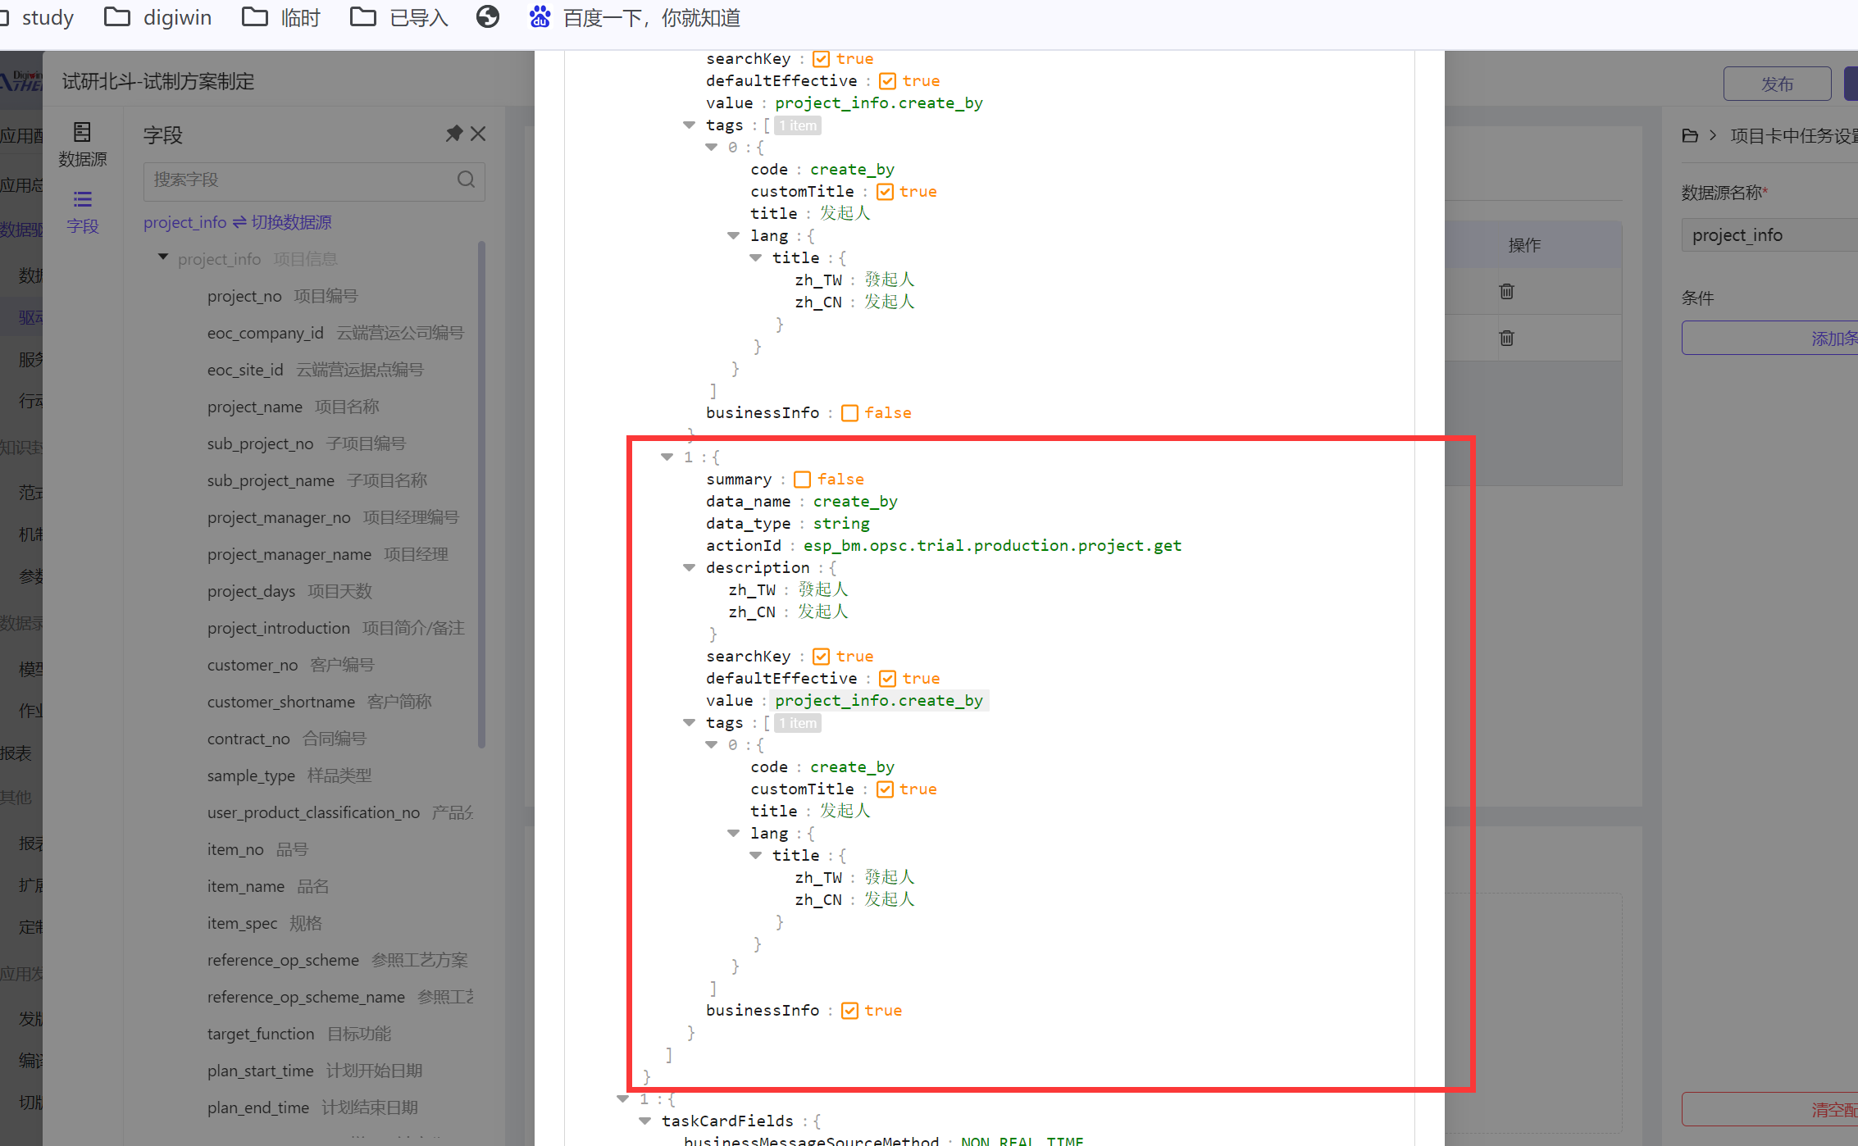Click value project_info.create_by in item 1

point(879,701)
